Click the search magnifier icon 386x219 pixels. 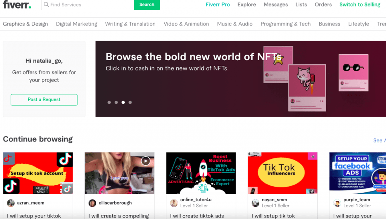point(46,5)
